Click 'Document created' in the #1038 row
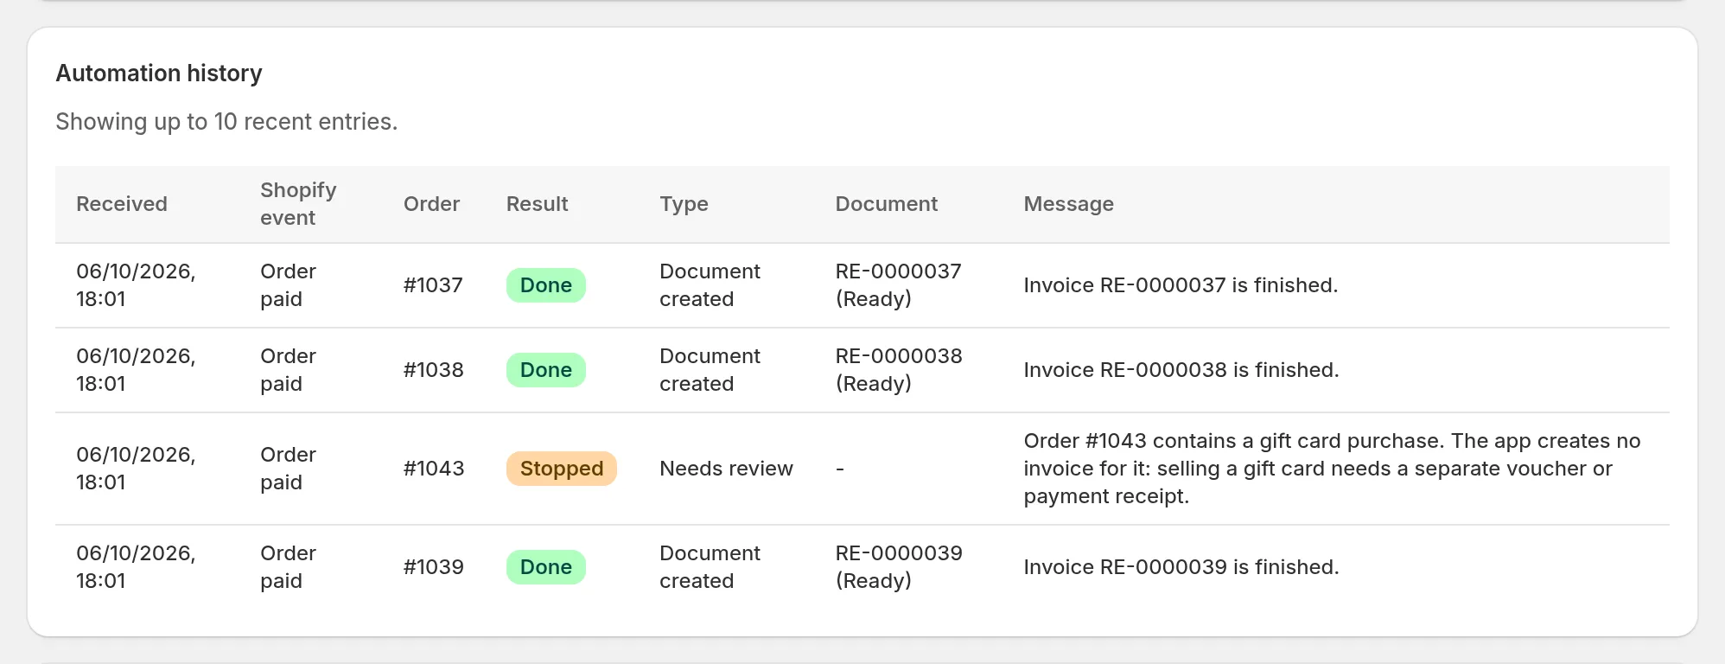The height and width of the screenshot is (664, 1725). tap(710, 370)
